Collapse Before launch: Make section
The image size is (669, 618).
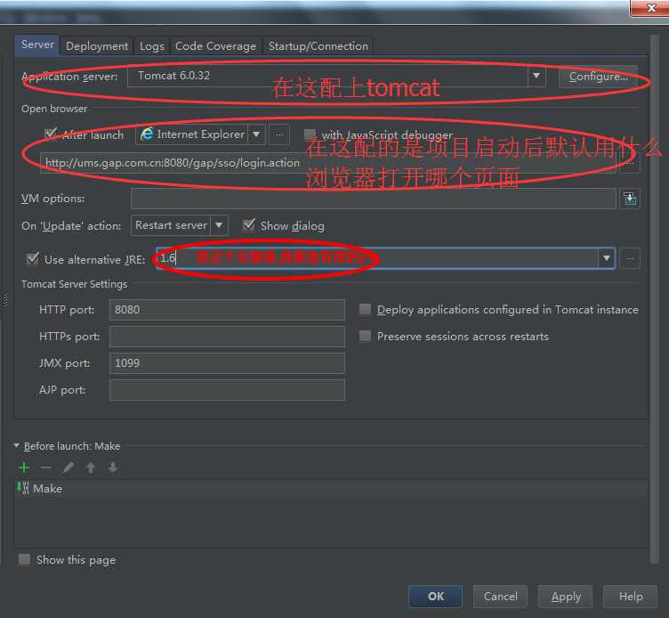pos(16,446)
